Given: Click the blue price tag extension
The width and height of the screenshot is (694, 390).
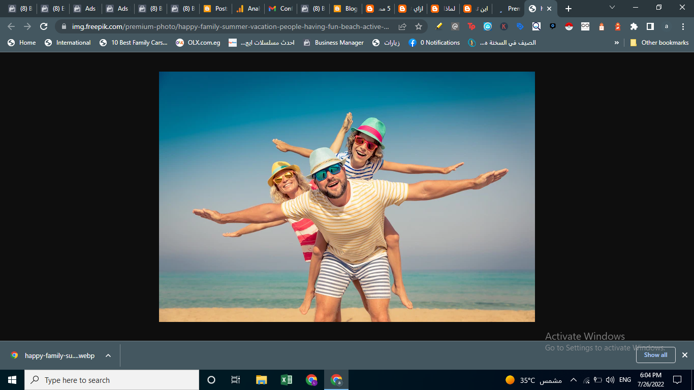Looking at the screenshot, I should [x=520, y=26].
